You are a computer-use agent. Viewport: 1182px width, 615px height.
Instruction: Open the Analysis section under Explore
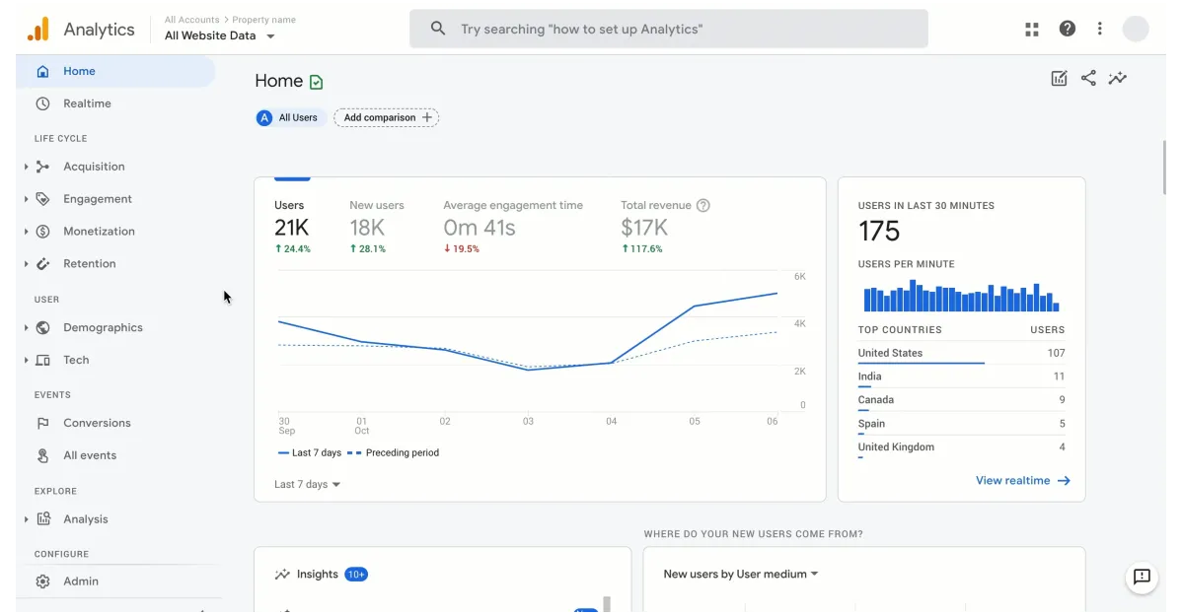click(86, 518)
